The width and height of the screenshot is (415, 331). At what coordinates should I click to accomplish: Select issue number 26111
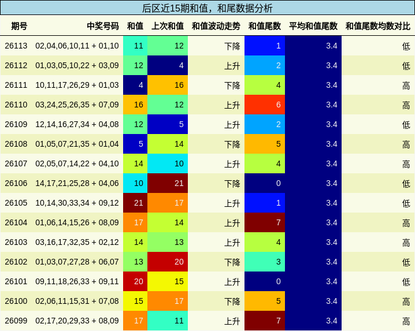(x=16, y=85)
